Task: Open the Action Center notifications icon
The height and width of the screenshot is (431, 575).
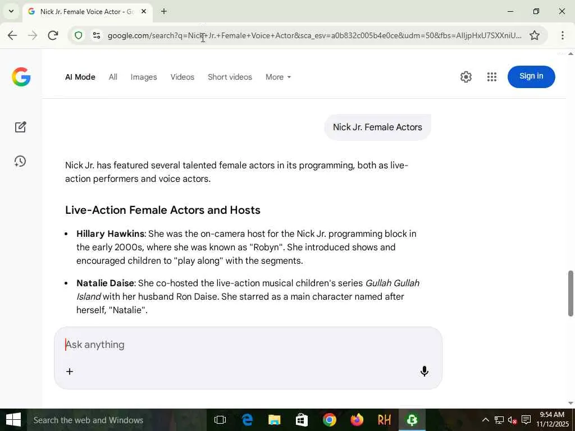Action: (526, 420)
